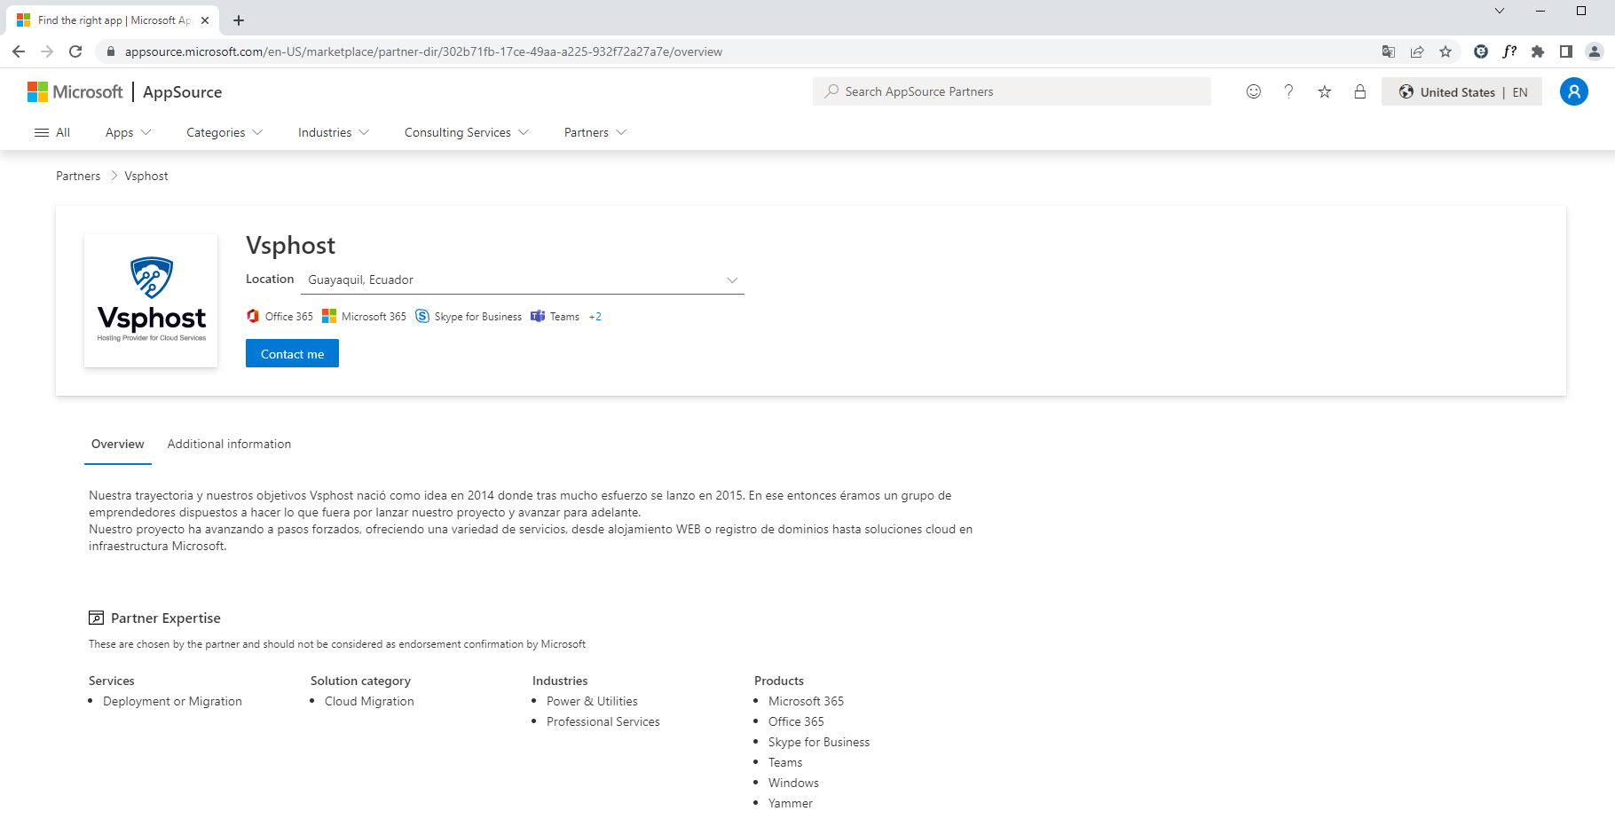
Task: Click the Vsphost logo image
Action: coord(151,301)
